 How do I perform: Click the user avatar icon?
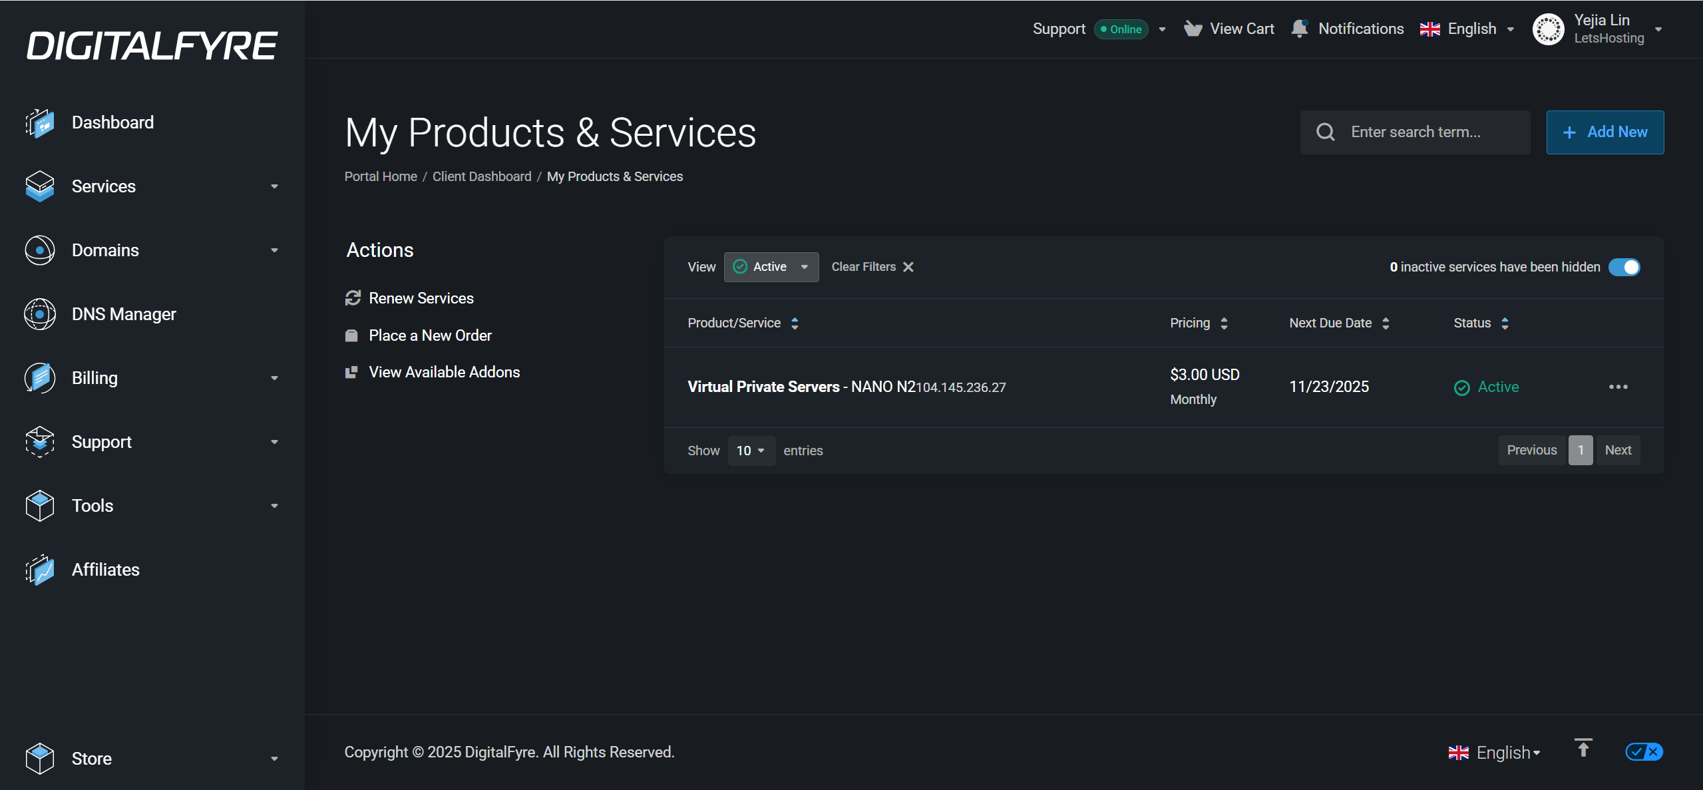pos(1549,29)
